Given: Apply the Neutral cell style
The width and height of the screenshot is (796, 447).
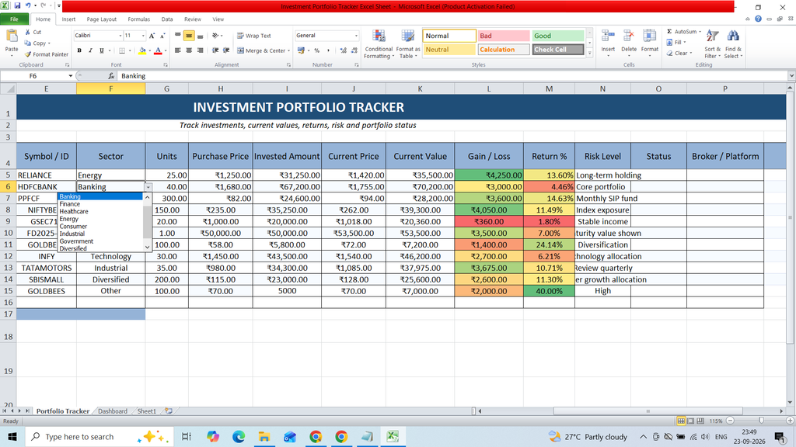Looking at the screenshot, I should (449, 50).
